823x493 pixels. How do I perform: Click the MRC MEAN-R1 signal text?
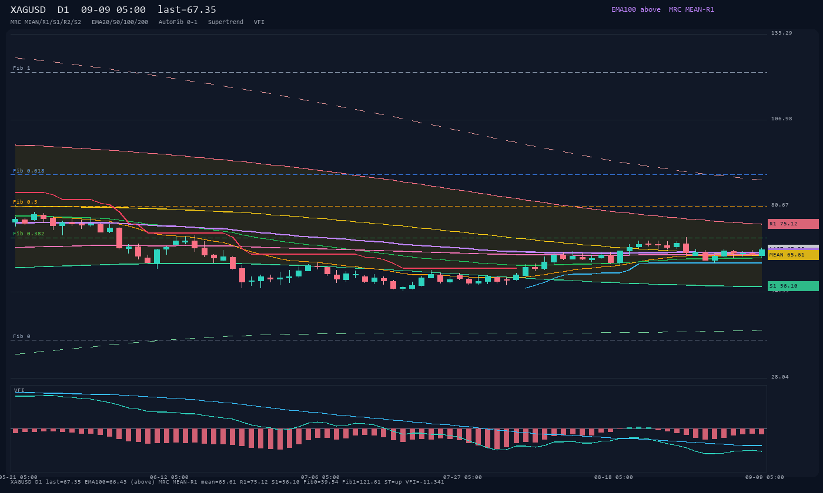point(691,9)
